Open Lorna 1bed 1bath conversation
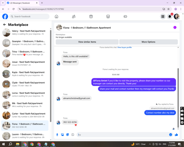184x147 pixels. (x=25, y=94)
